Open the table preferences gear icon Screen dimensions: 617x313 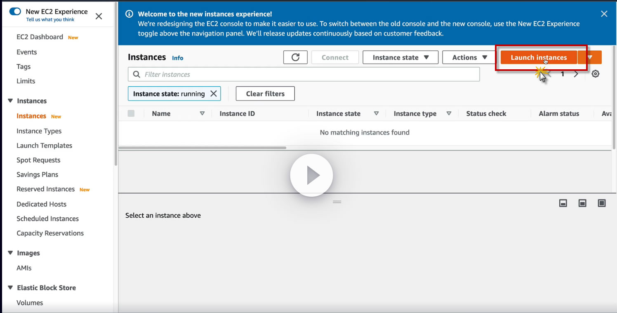pyautogui.click(x=595, y=74)
